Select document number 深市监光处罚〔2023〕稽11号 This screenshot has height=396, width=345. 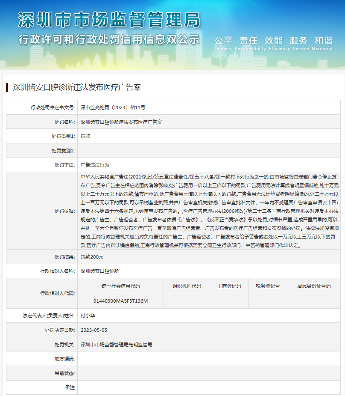click(113, 107)
